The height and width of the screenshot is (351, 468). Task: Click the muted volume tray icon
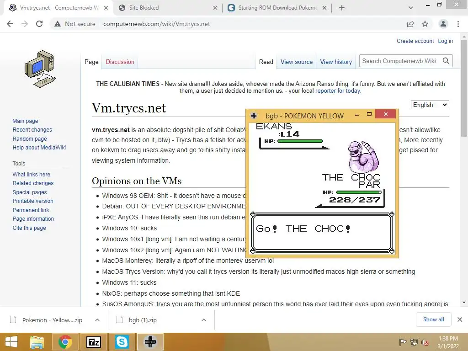(x=425, y=342)
